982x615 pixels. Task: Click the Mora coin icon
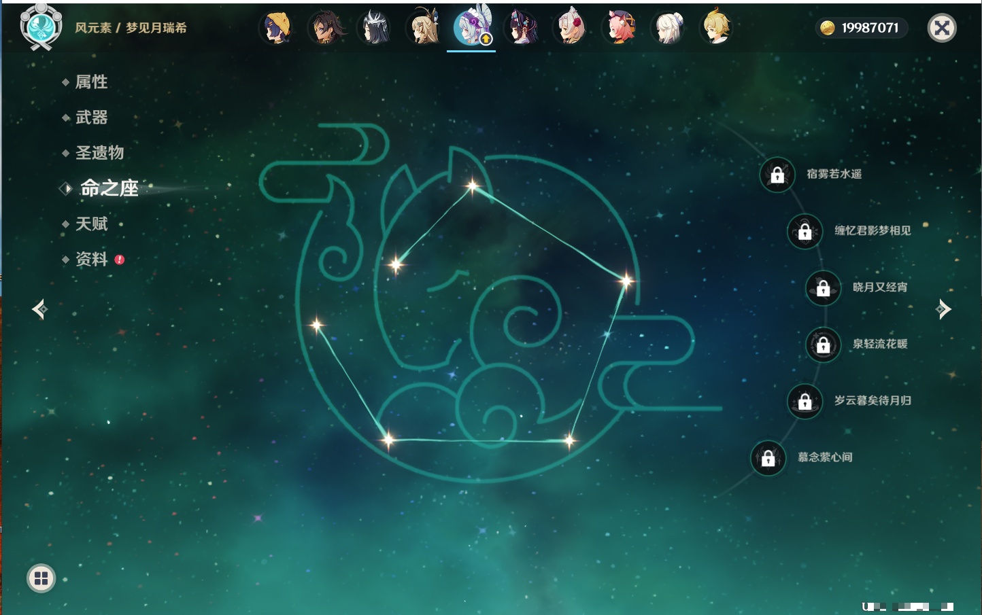click(x=827, y=28)
